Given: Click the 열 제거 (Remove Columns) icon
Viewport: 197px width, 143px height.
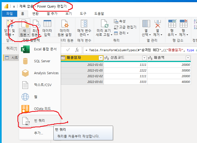Looking at the screenshot, I should (x=157, y=24).
